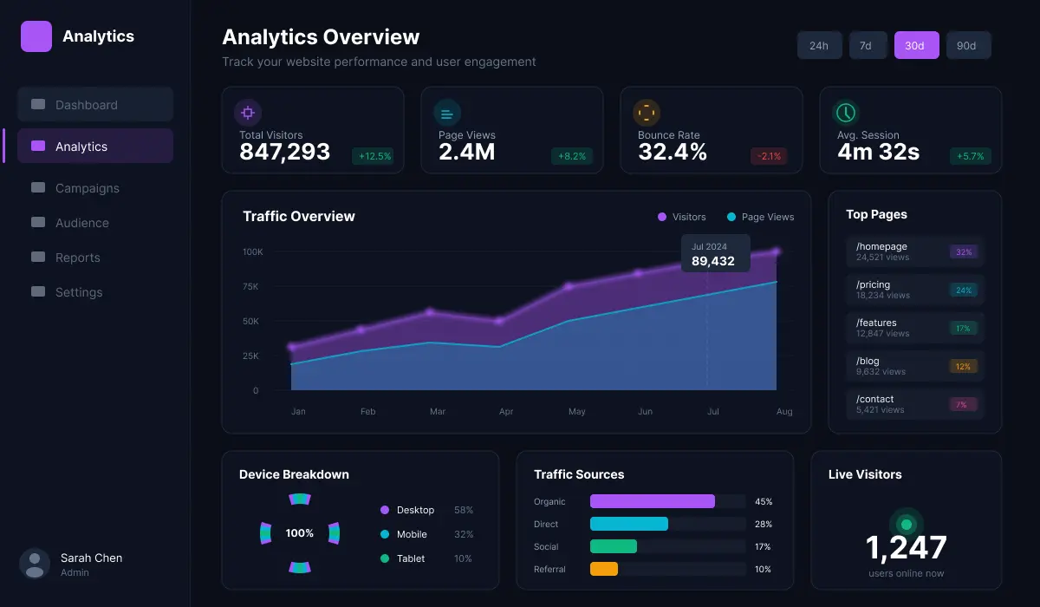The width and height of the screenshot is (1040, 607).
Task: Open the Reports sidebar icon
Action: [36, 258]
